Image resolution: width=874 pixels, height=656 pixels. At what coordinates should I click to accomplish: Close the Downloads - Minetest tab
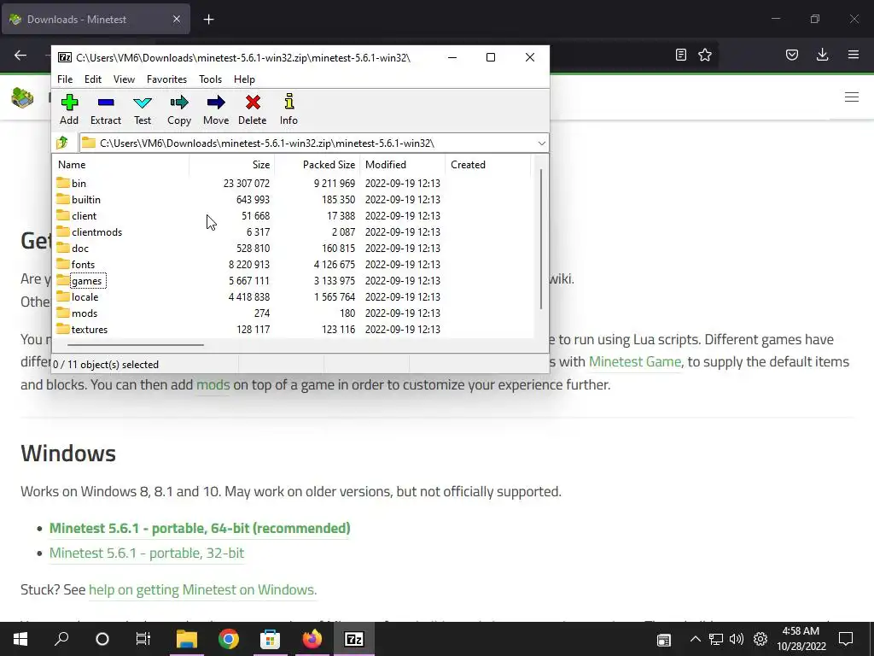pos(177,20)
